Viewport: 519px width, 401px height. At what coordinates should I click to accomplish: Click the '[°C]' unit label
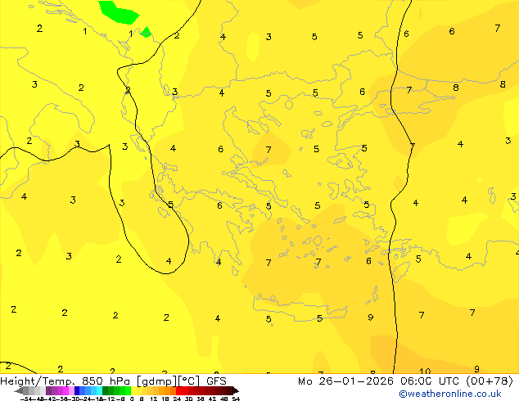coord(189,381)
